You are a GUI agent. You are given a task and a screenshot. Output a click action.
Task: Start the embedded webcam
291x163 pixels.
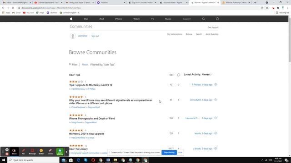click(60, 152)
